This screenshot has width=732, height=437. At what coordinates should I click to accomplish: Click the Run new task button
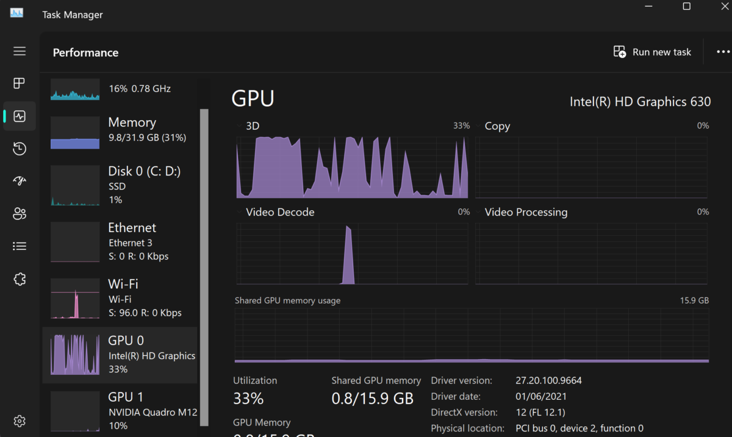(x=652, y=52)
